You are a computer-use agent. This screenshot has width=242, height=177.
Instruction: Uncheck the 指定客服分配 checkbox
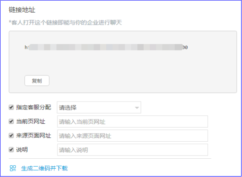tap(11, 107)
